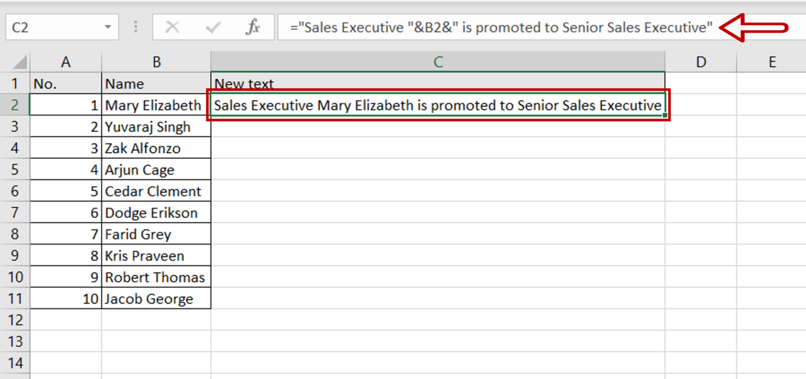Select the cell containing Robert Thomas

click(156, 277)
